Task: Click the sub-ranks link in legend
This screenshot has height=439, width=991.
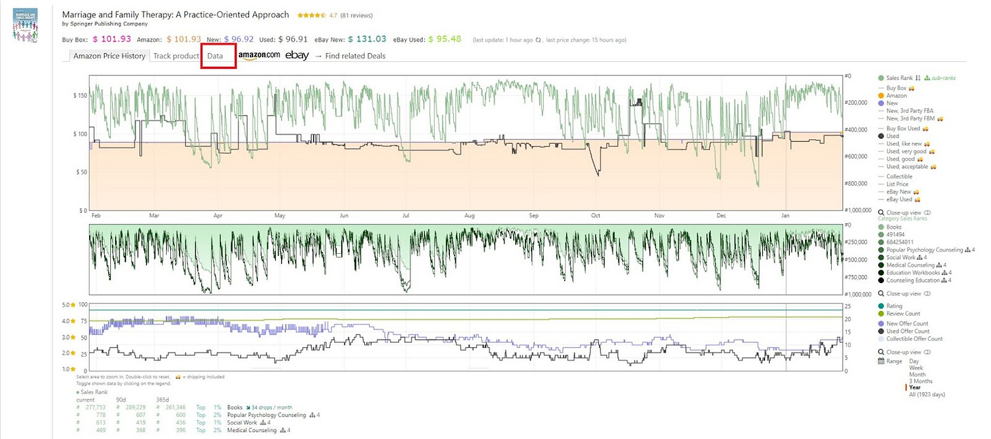Action: [939, 78]
